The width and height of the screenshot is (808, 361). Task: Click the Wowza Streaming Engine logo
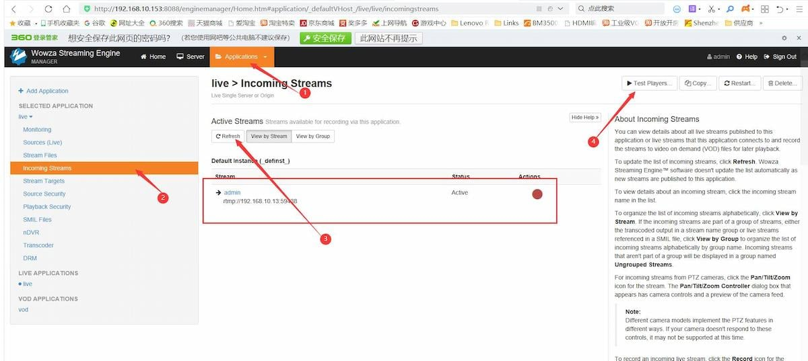tap(19, 57)
